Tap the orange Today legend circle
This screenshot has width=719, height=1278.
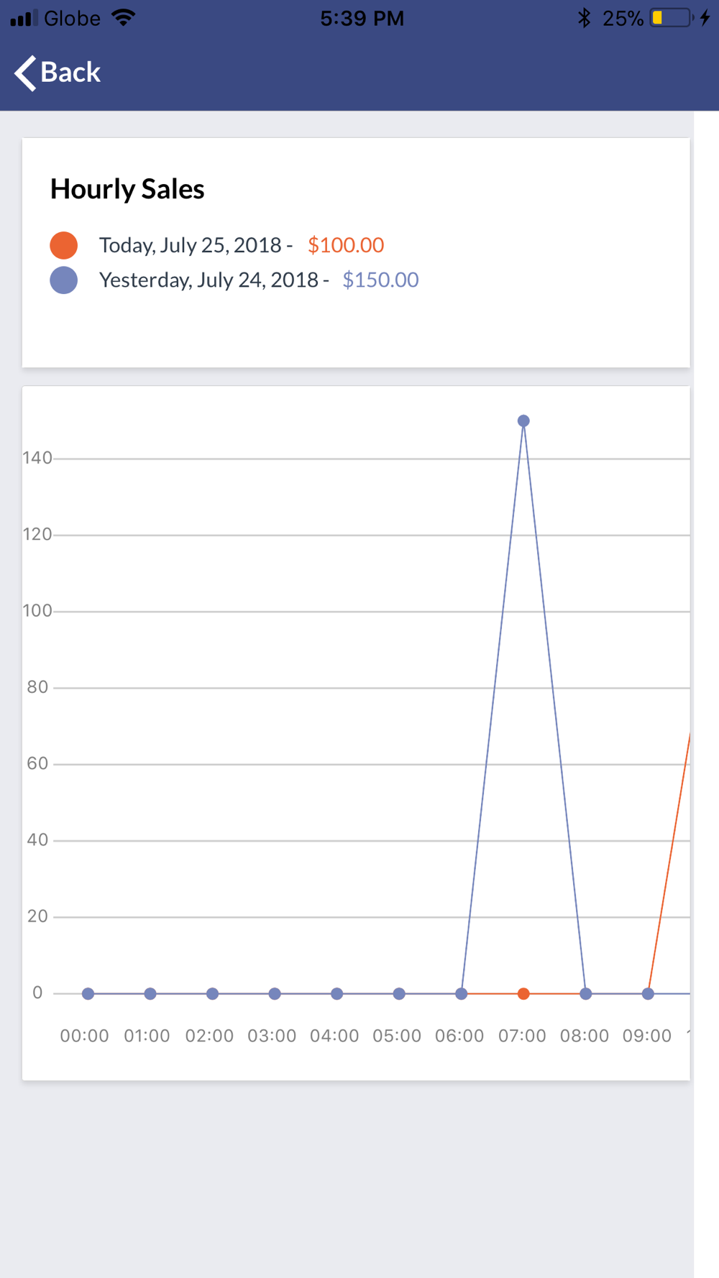point(64,245)
